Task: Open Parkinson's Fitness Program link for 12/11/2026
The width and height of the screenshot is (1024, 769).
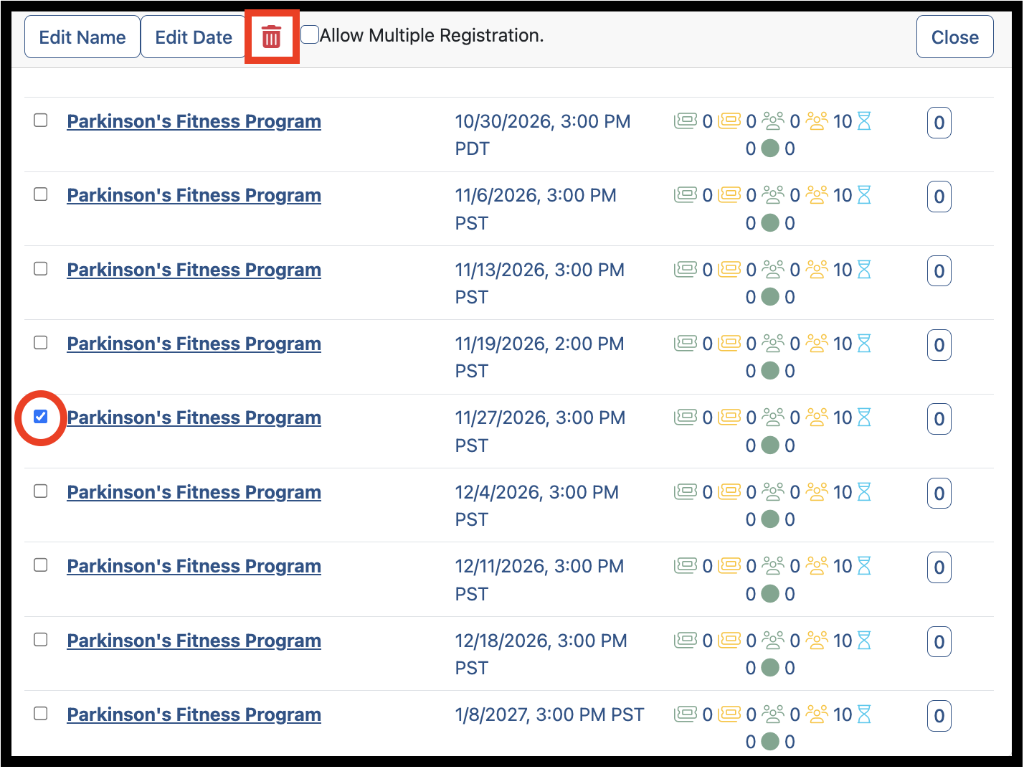Action: tap(194, 566)
